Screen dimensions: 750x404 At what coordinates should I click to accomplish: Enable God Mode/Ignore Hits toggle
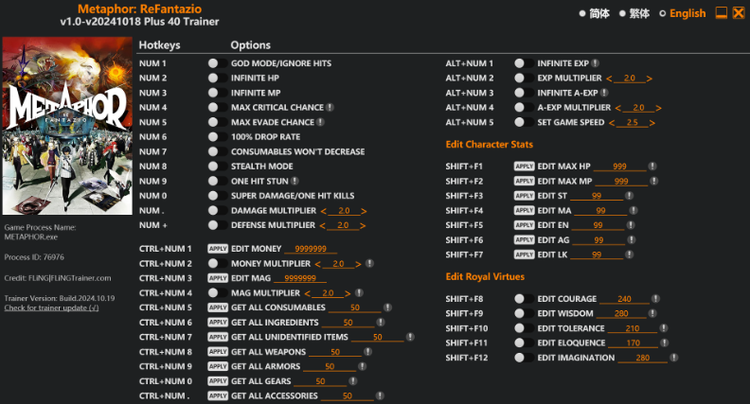213,63
